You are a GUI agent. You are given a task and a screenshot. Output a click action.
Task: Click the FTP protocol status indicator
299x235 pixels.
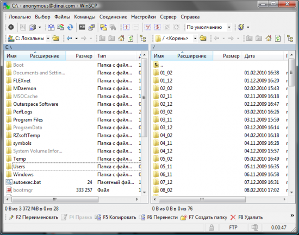pos(233,227)
